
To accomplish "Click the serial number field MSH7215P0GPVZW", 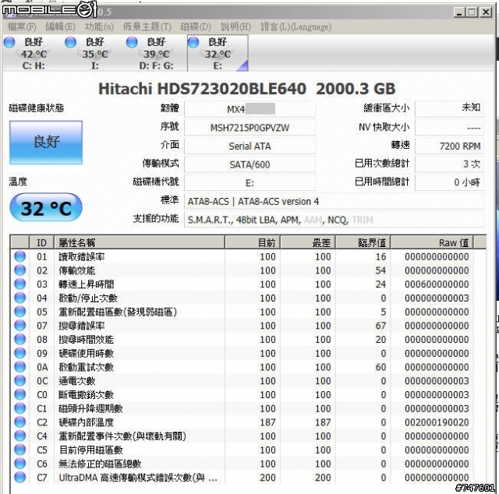I will point(249,128).
